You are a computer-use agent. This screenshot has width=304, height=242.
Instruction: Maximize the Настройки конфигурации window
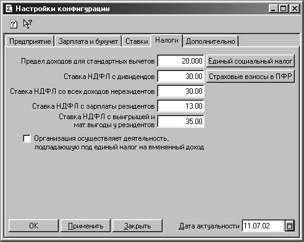click(284, 9)
